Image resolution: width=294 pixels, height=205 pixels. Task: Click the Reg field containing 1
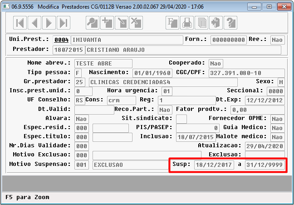coord(187,100)
